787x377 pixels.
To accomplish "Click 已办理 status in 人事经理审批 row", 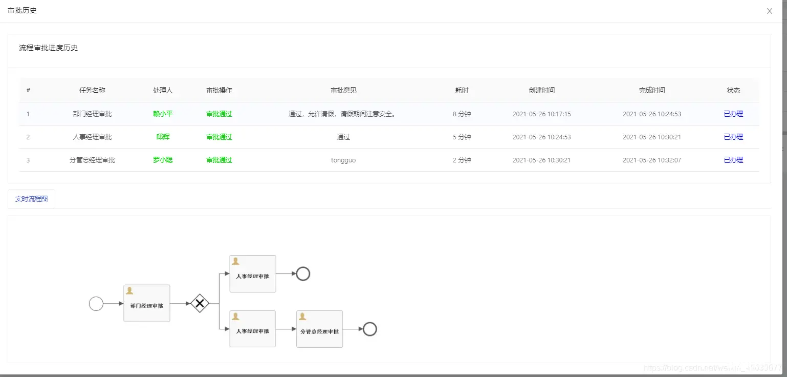I will tap(733, 137).
